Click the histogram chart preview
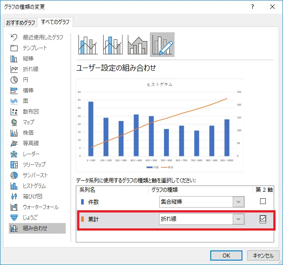283x265 pixels. (x=160, y=125)
